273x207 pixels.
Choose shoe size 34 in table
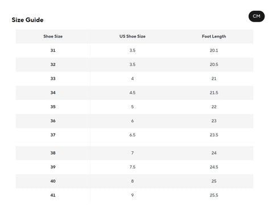pos(53,93)
